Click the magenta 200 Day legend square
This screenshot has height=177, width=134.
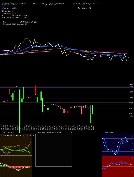(x=3, y=11)
